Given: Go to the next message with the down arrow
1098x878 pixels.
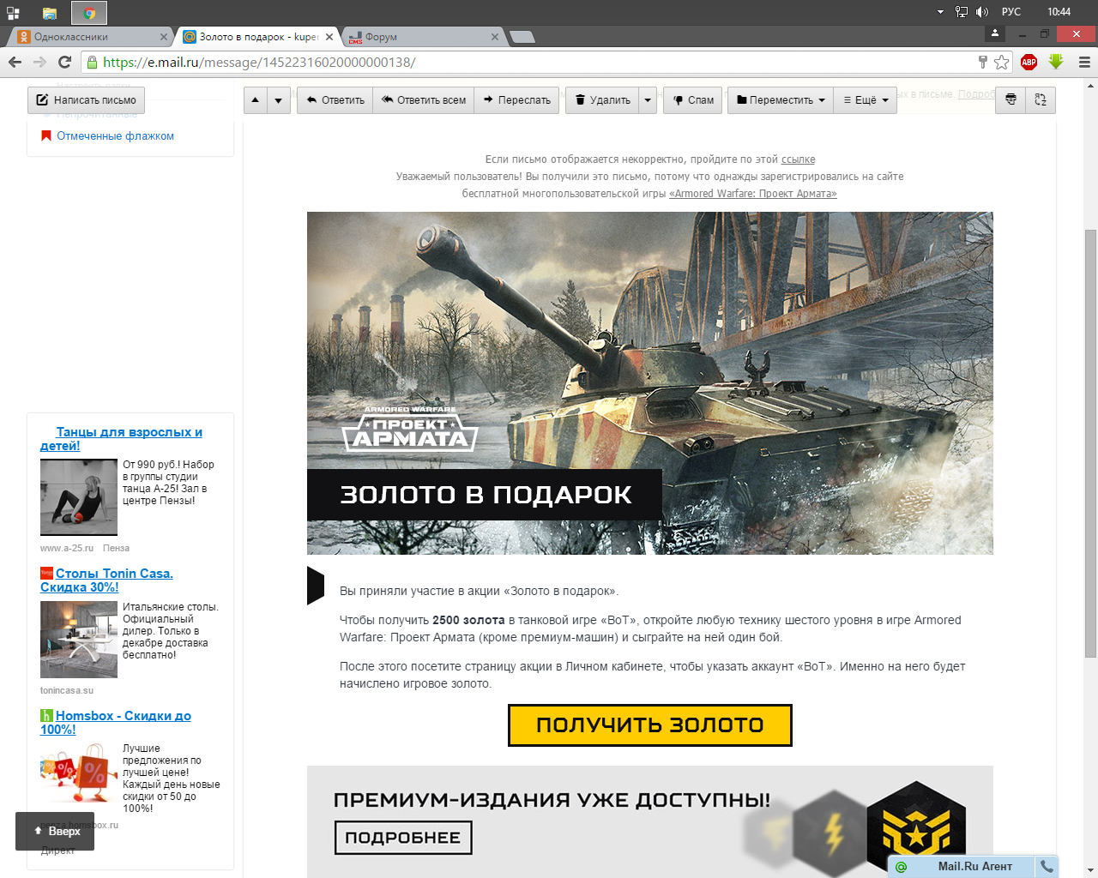Looking at the screenshot, I should [x=278, y=100].
